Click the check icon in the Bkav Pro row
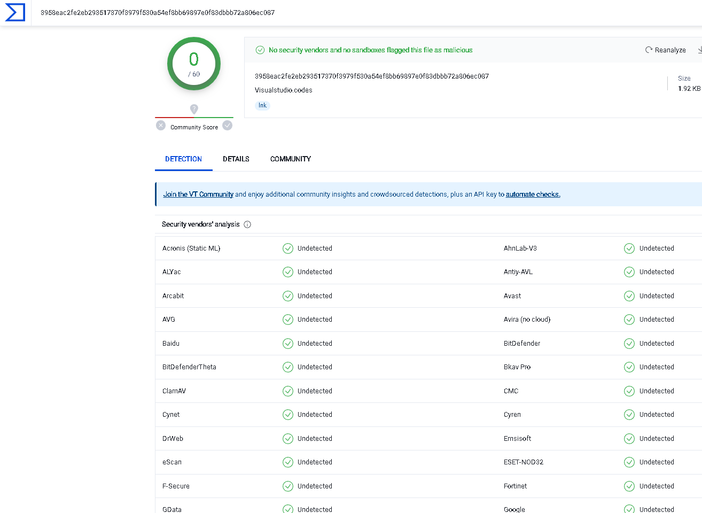 tap(629, 367)
